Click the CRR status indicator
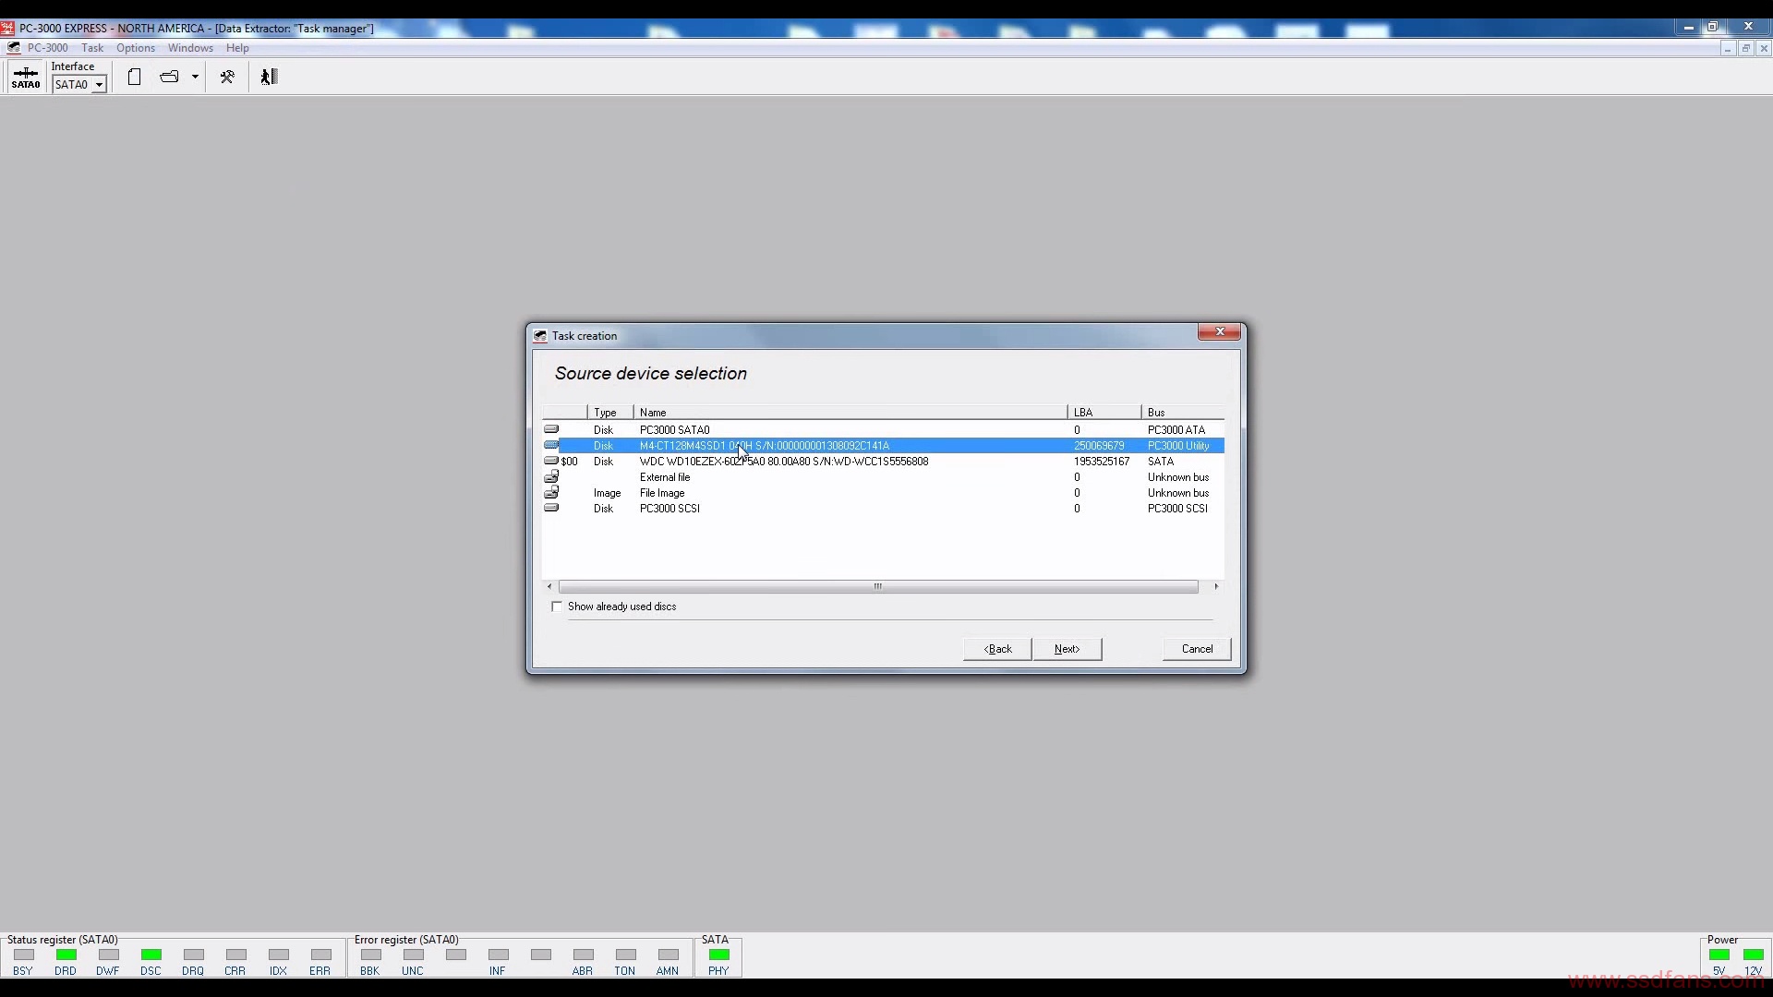The image size is (1773, 997). click(x=236, y=955)
